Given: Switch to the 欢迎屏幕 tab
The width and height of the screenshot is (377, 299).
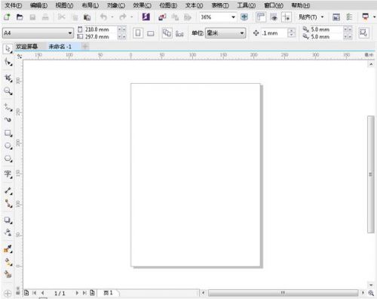Looking at the screenshot, I should 27,47.
